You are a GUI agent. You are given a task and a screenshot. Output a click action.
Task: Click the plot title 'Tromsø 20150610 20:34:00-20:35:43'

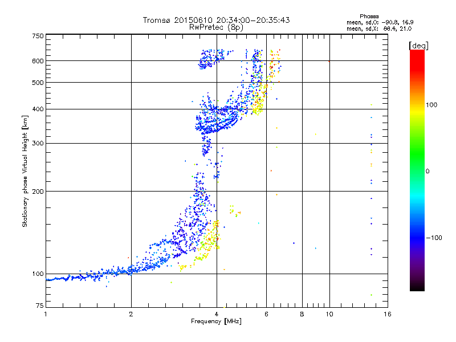(216, 20)
